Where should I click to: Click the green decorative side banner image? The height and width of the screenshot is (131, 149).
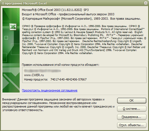11,50
